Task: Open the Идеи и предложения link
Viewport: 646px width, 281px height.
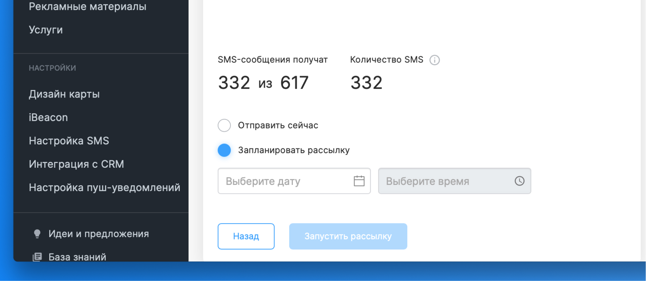Action: 99,234
